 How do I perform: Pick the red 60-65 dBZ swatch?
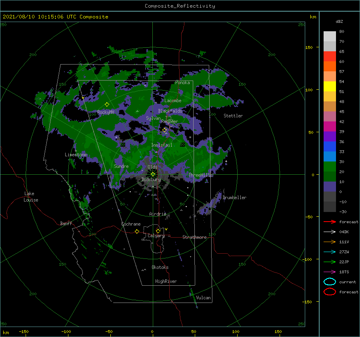[330, 57]
